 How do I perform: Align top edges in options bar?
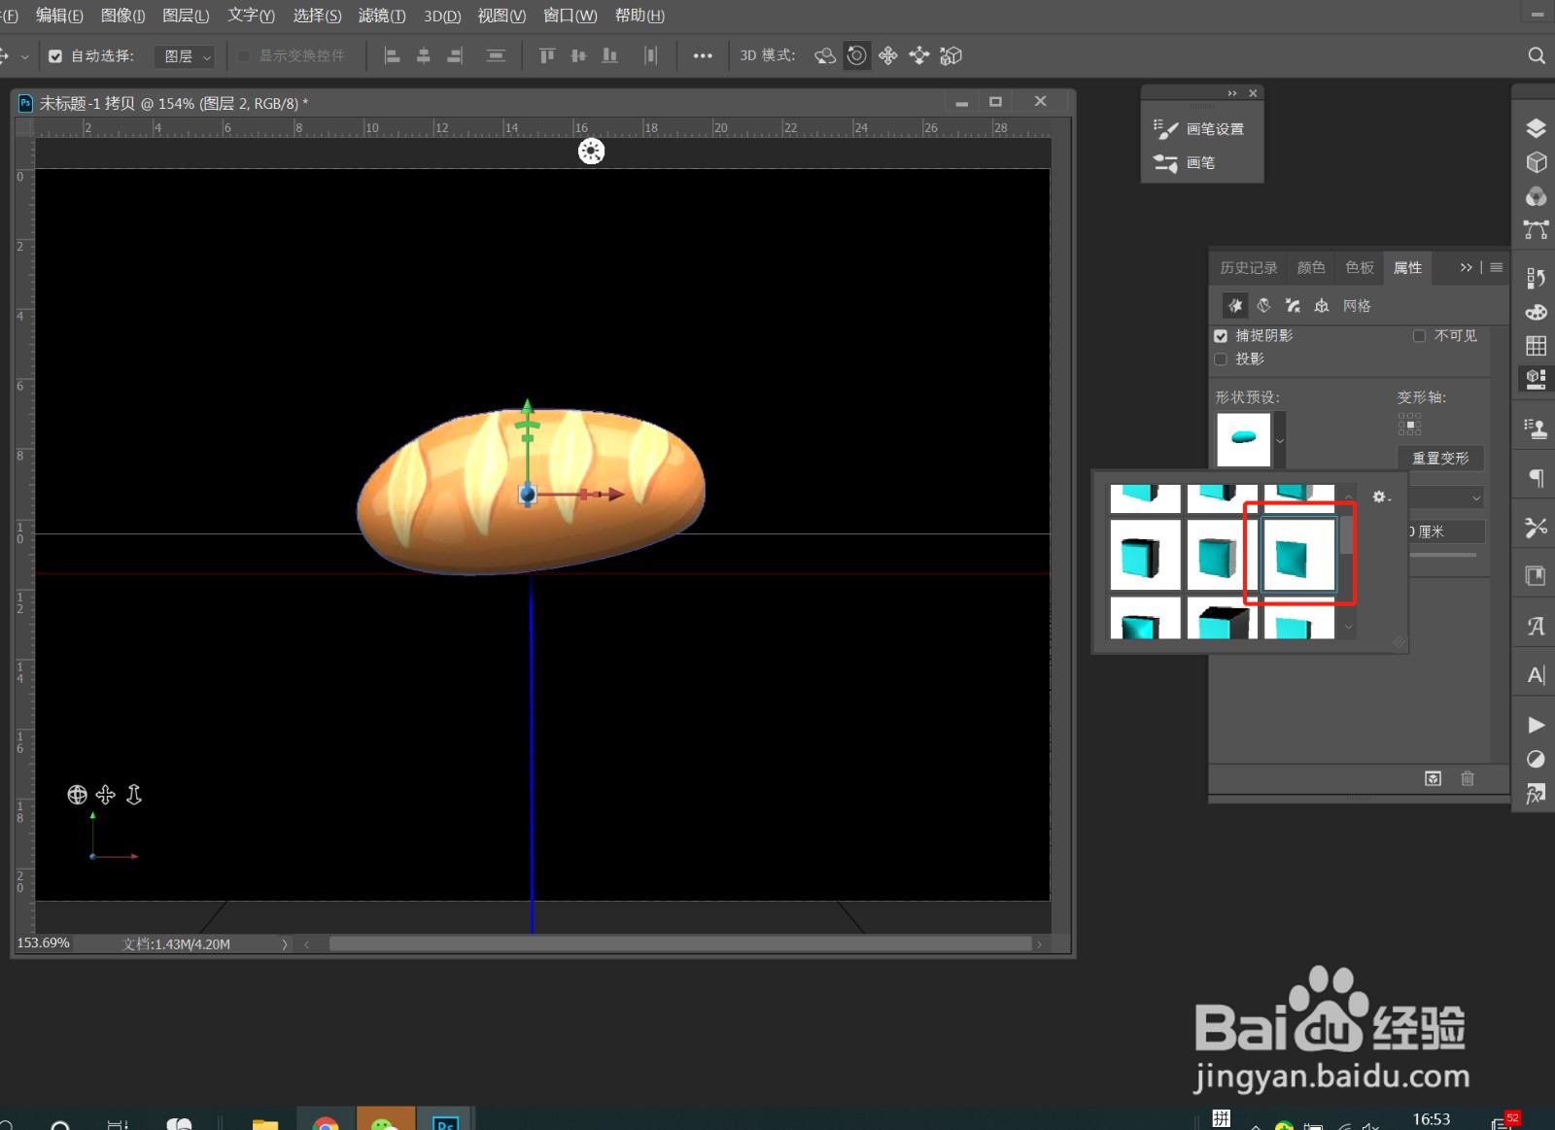pos(547,55)
